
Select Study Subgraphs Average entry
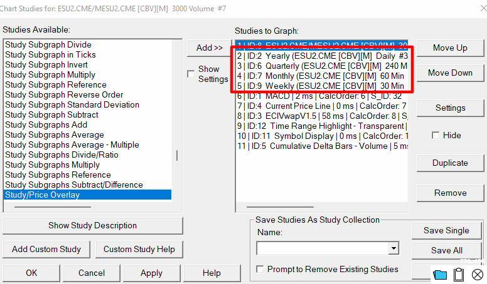[88, 134]
